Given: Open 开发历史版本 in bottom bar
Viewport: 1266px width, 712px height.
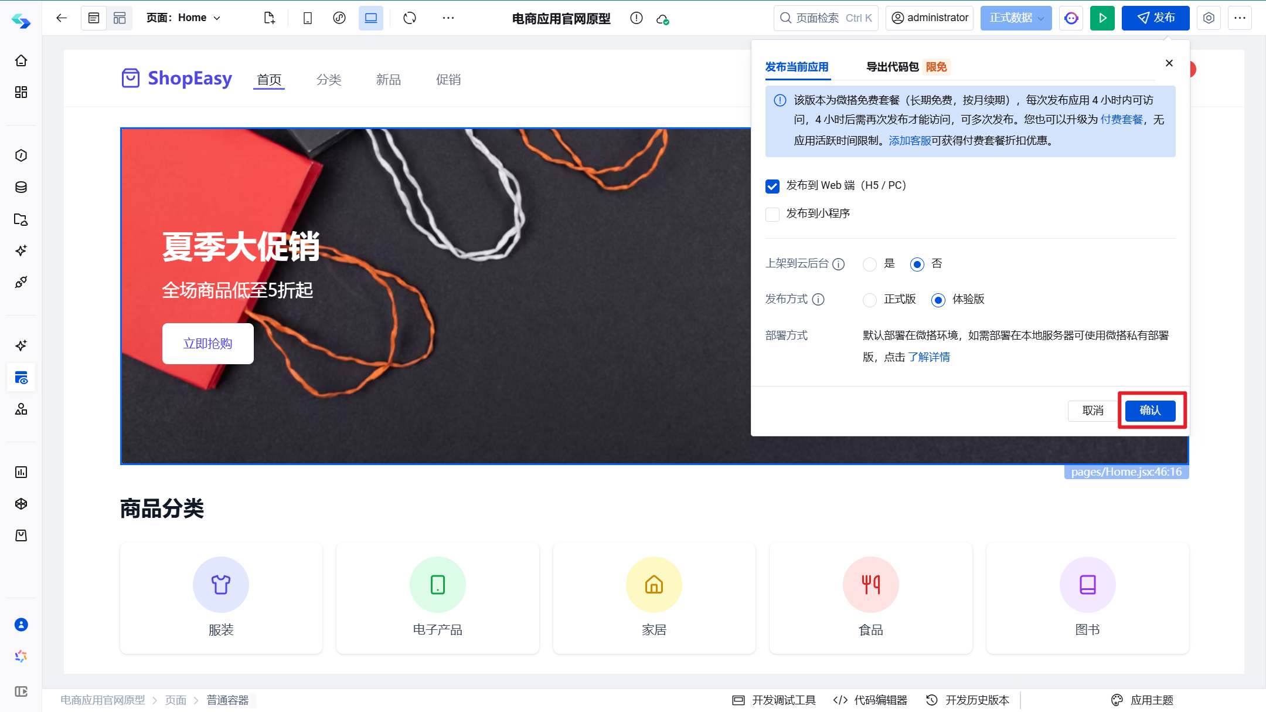Looking at the screenshot, I should (x=968, y=700).
